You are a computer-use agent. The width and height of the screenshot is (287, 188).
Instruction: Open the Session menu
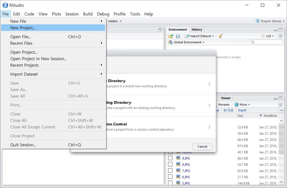point(72,14)
